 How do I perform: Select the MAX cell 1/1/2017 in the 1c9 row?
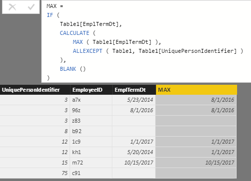196,142
